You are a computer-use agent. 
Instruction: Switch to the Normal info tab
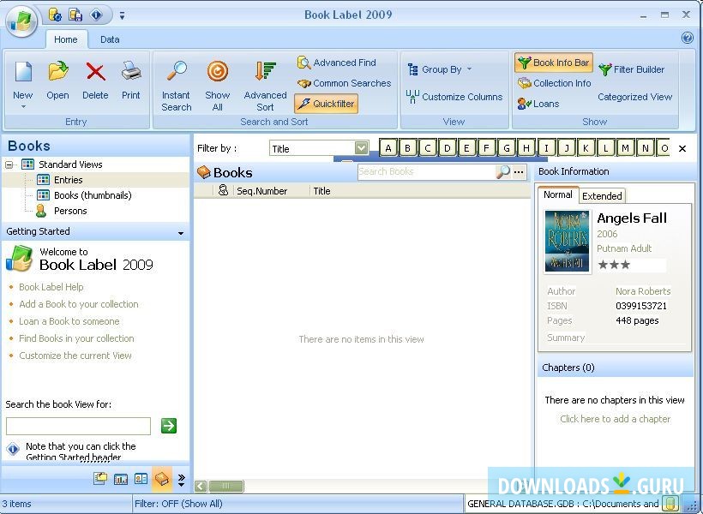coord(558,195)
